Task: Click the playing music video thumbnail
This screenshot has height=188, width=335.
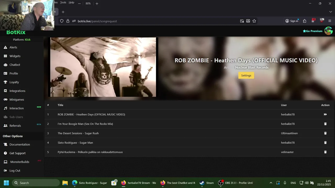Action: pyautogui.click(x=103, y=67)
